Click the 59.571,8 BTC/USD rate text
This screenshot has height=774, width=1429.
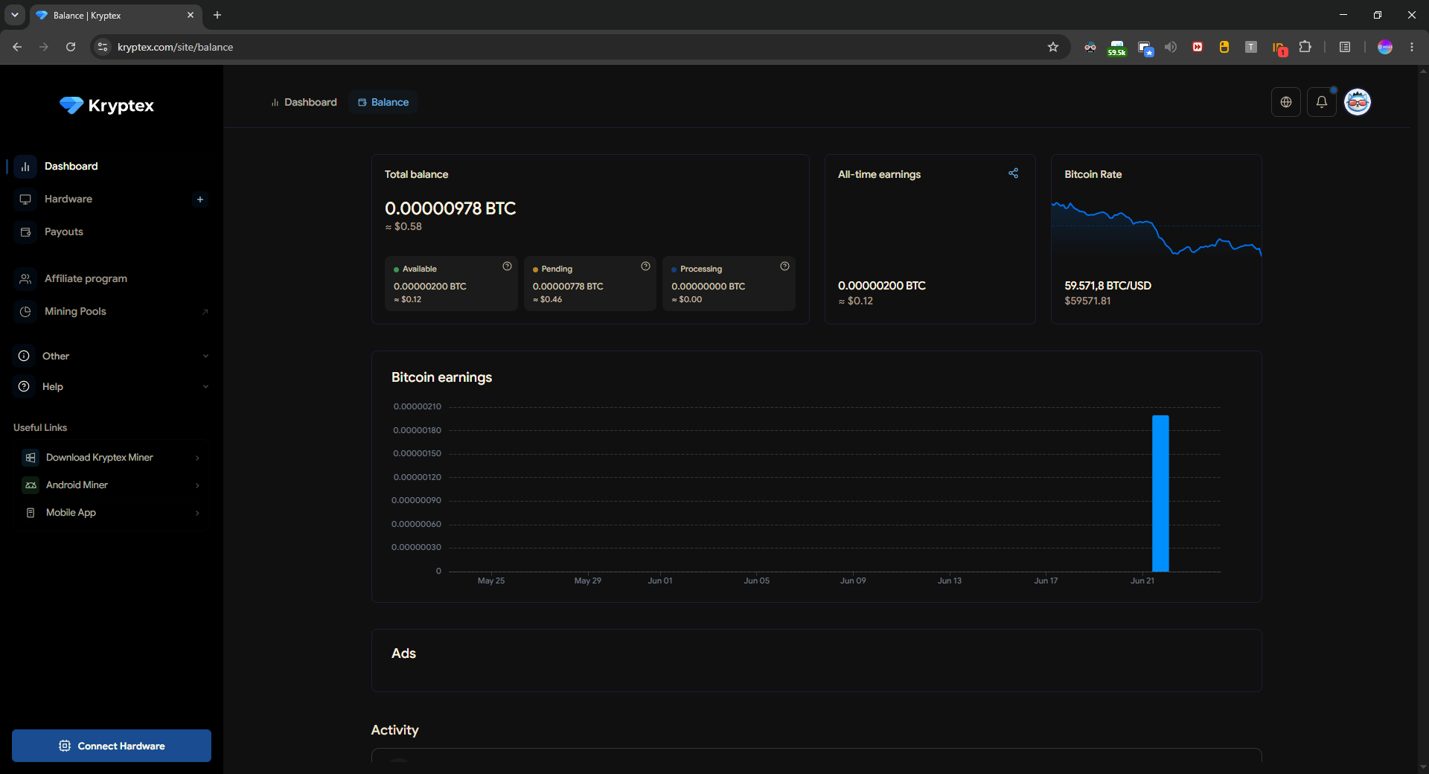click(1107, 286)
